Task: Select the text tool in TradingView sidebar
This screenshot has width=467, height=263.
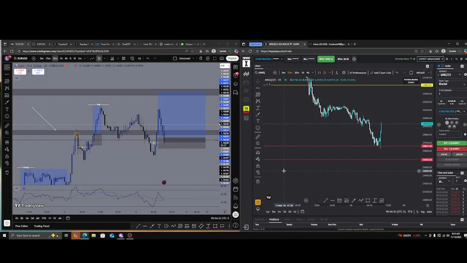Action: [x=7, y=109]
